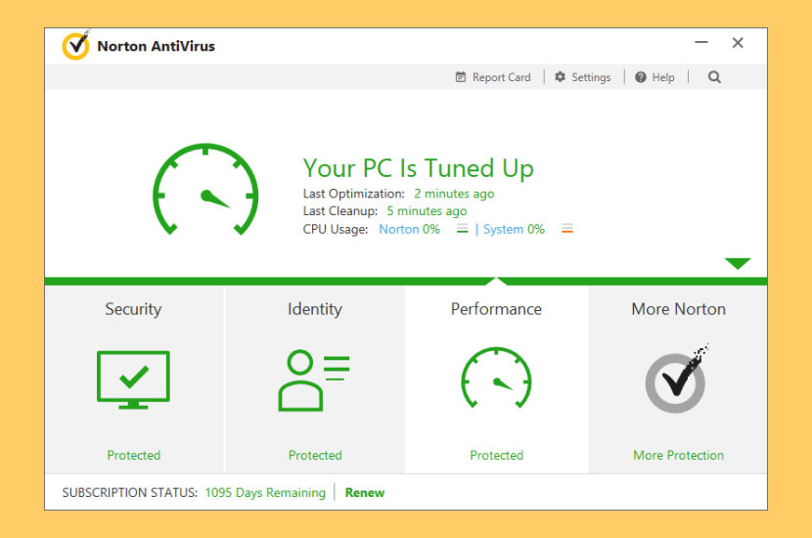Click the Your PC Is Tuned Up heading
Viewport: 812px width, 538px height.
click(418, 168)
